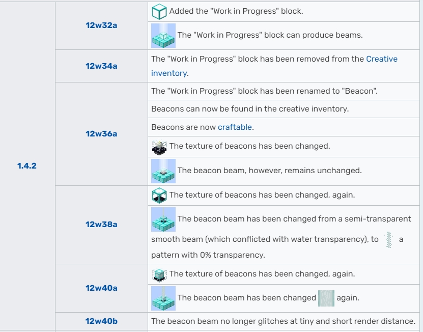Image resolution: width=423 pixels, height=332 pixels.
Task: Click the 12w38a beacon beam image
Action: tap(163, 219)
